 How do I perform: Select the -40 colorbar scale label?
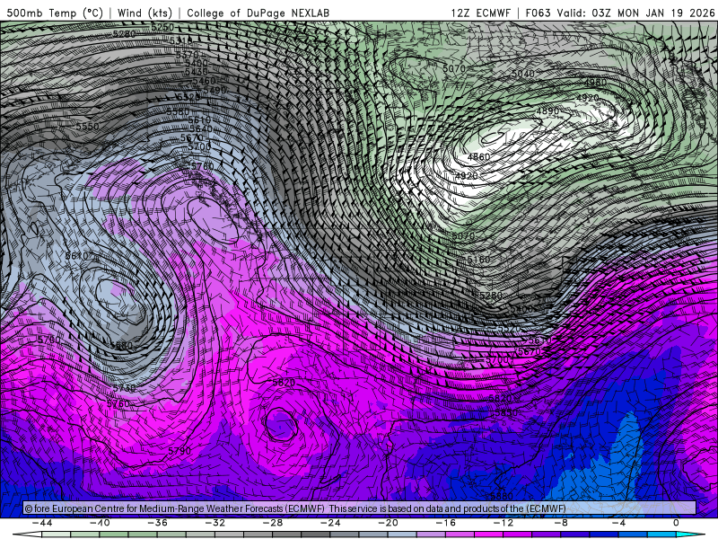click(x=100, y=523)
